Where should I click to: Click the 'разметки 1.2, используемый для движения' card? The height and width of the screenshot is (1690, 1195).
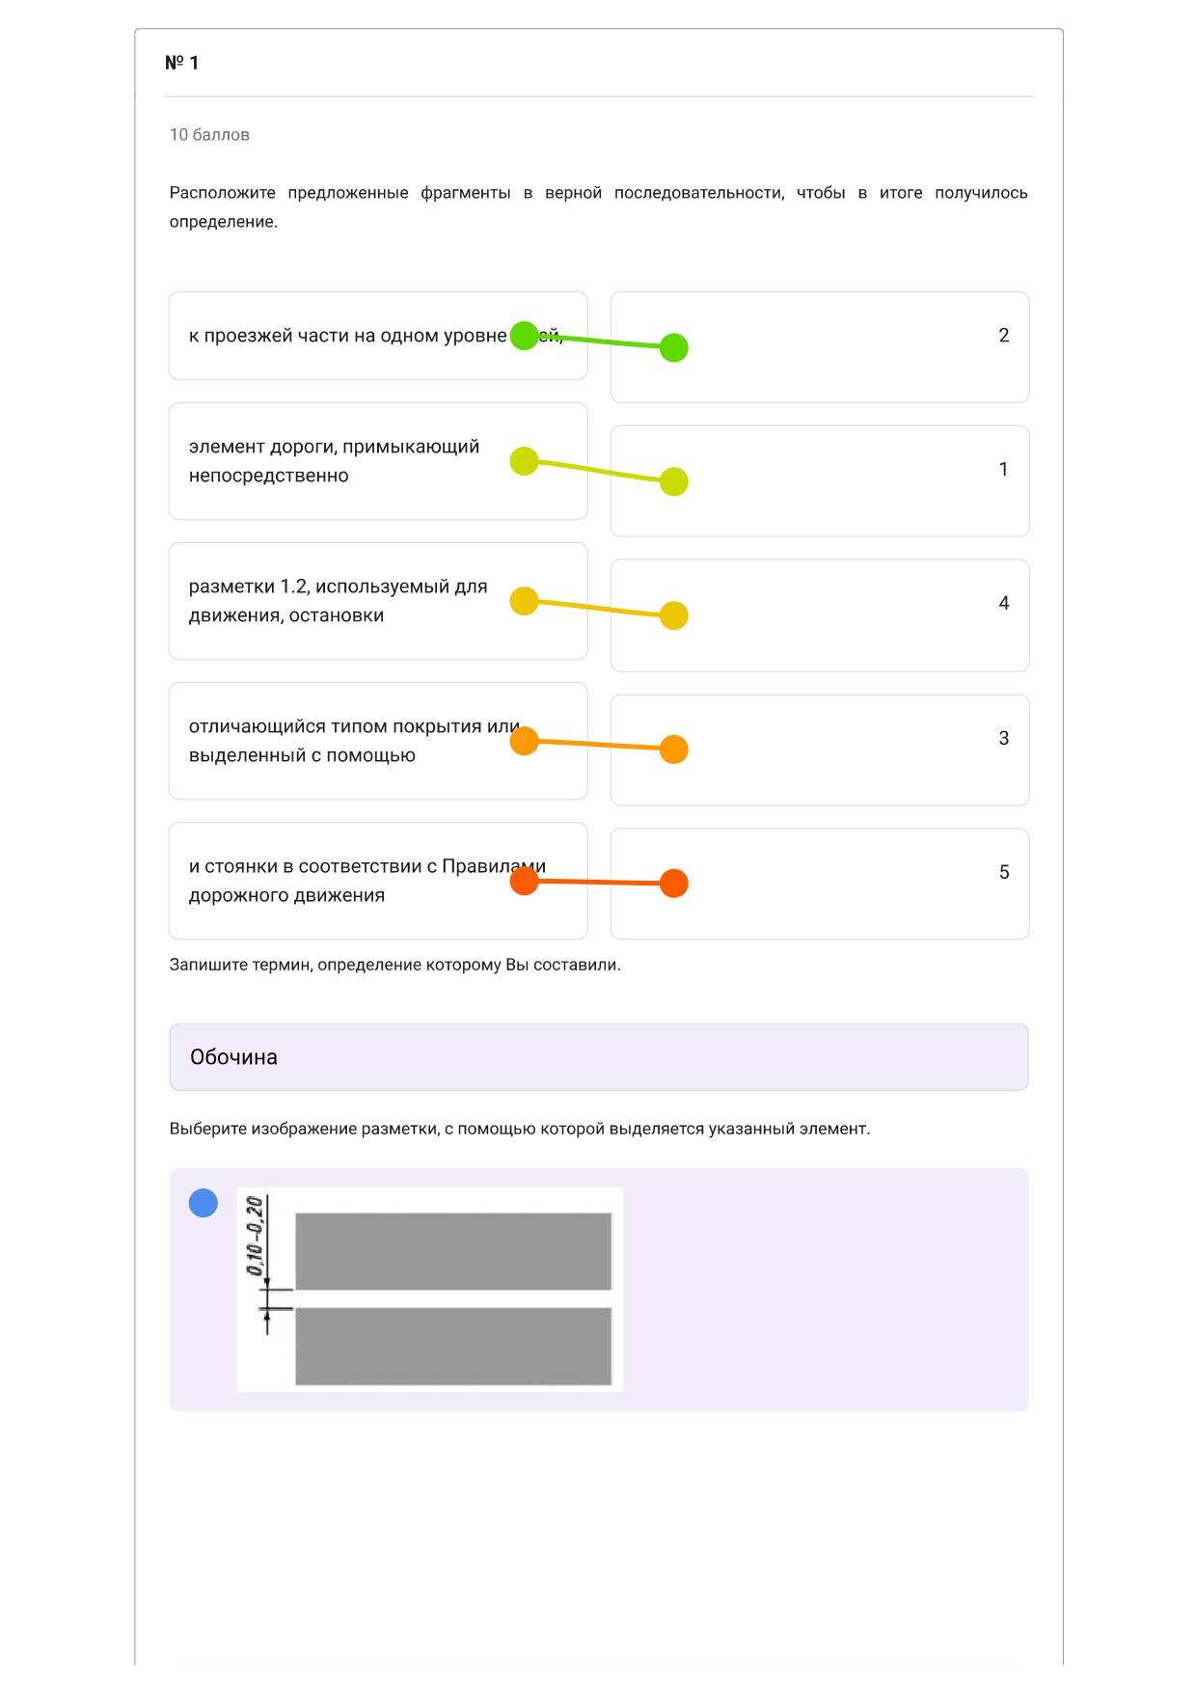click(378, 601)
